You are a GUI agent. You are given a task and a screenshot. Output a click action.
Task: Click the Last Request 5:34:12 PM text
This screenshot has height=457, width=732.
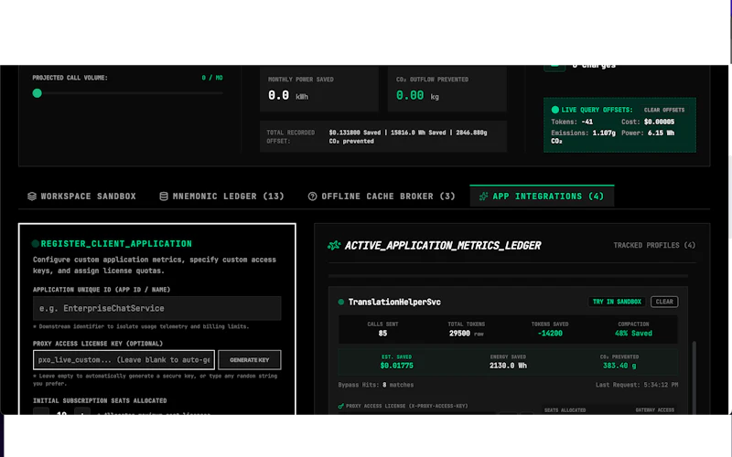click(x=637, y=385)
